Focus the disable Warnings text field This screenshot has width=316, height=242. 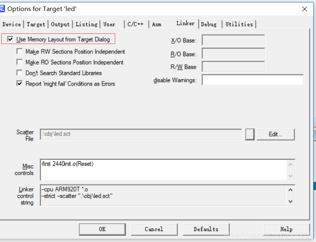pos(252,80)
